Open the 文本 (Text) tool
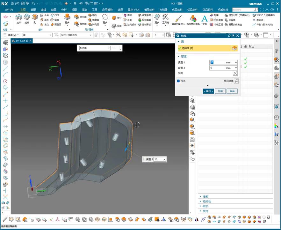Screen dimensions: 281x230 click(x=205, y=19)
